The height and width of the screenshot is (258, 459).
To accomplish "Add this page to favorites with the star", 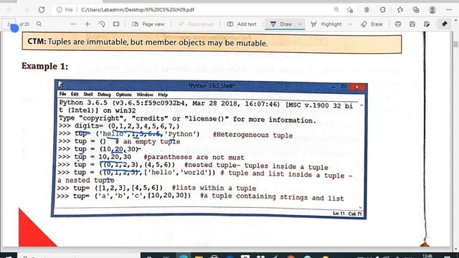I will point(350,9).
